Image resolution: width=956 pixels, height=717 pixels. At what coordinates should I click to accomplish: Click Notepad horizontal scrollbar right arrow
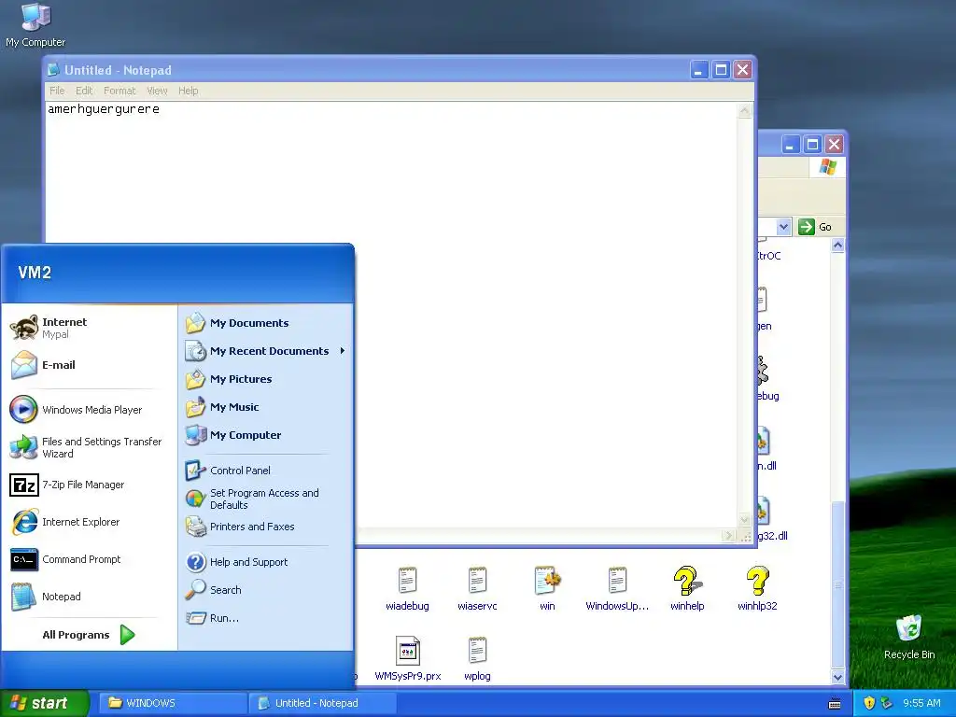click(728, 536)
